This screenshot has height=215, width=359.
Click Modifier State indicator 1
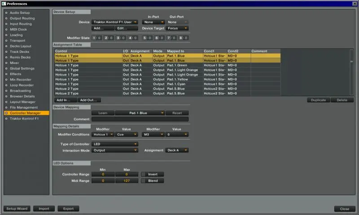[x=95, y=38]
